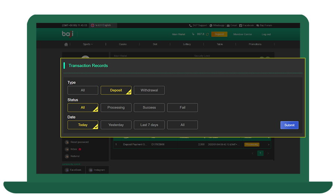Open the Referral sidebar item
This screenshot has width=336, height=196.
coord(75,156)
